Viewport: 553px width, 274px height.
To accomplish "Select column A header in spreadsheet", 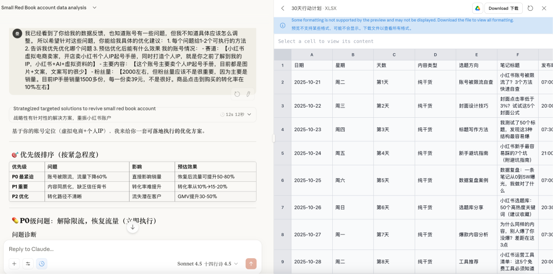I will pos(311,55).
